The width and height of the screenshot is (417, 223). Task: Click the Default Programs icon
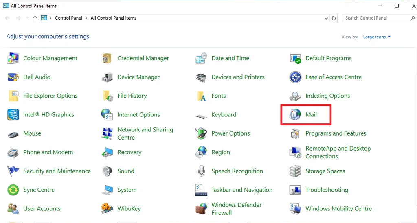tap(295, 59)
